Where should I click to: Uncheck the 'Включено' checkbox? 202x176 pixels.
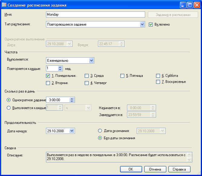(x=151, y=24)
